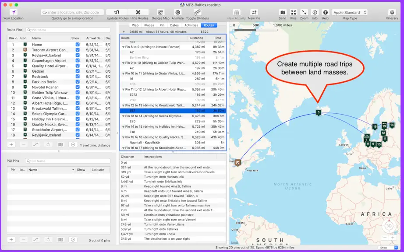Open Google Map from the toolbar
This screenshot has height=252, width=404.
point(160,12)
